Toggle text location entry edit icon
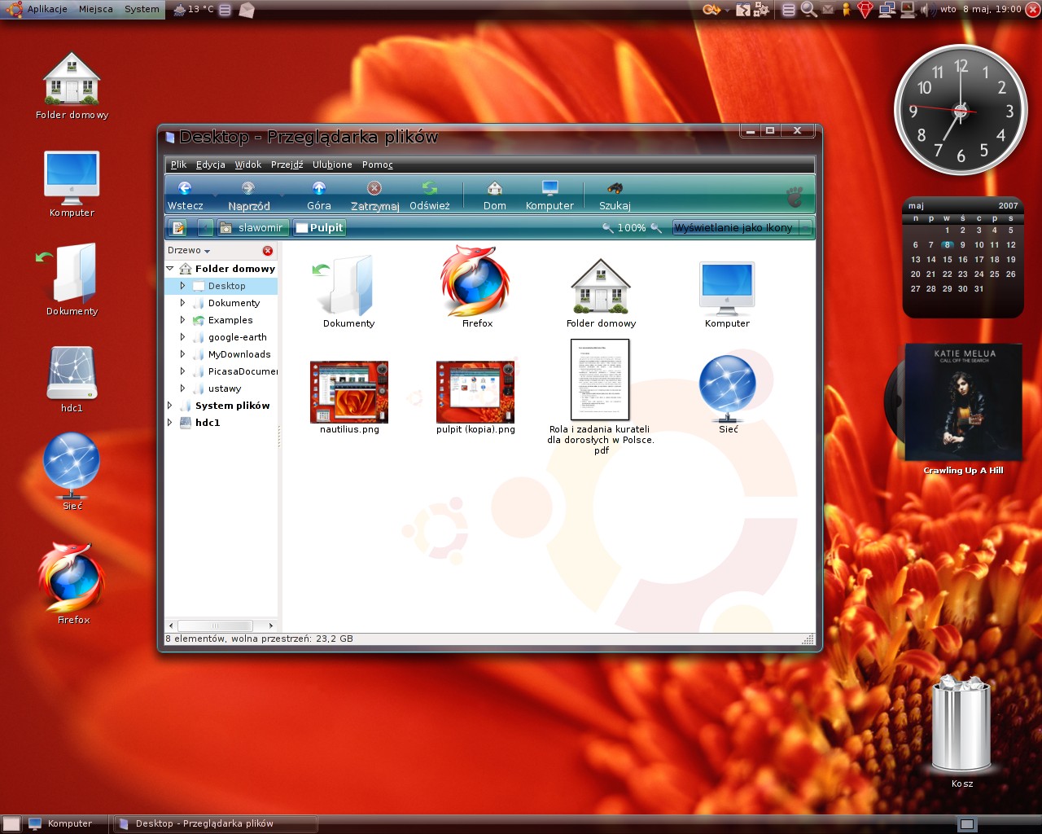 tap(178, 228)
